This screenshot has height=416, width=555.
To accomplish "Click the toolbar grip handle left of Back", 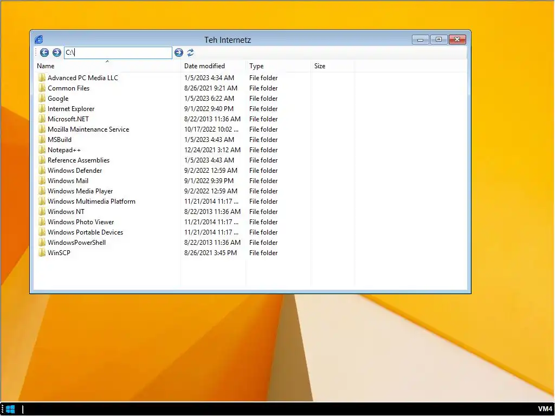I will click(x=36, y=53).
